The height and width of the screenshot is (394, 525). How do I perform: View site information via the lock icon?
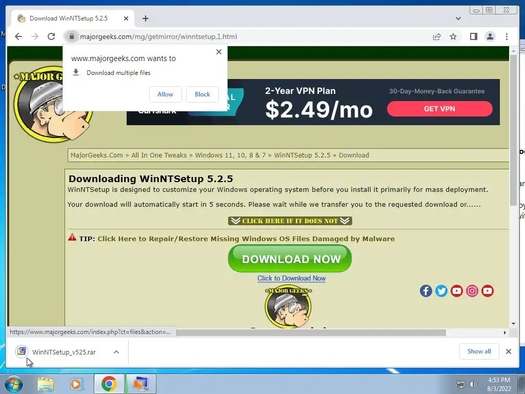pos(72,36)
